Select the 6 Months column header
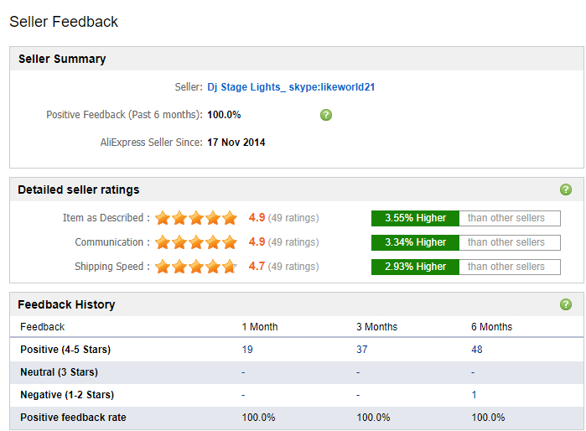The width and height of the screenshot is (586, 431). pyautogui.click(x=492, y=327)
